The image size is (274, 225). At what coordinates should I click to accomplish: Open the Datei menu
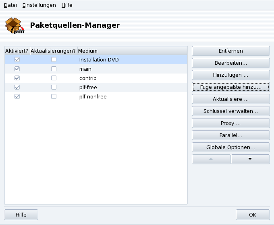click(10, 5)
